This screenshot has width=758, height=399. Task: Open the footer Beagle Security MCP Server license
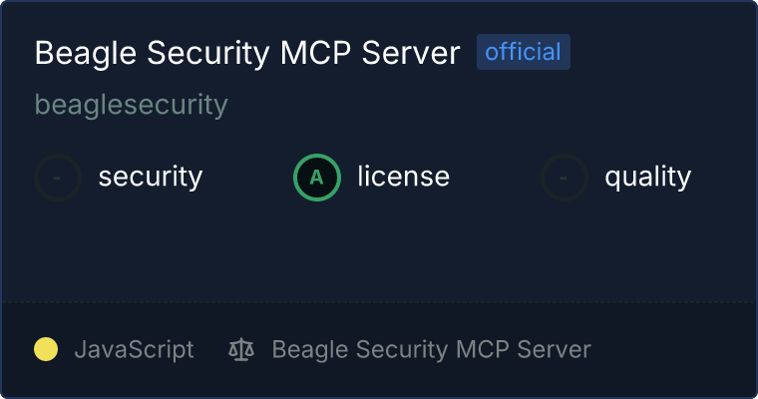(431, 349)
